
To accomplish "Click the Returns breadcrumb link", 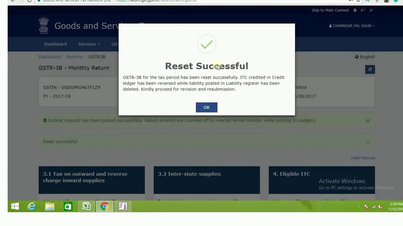I will point(75,57).
